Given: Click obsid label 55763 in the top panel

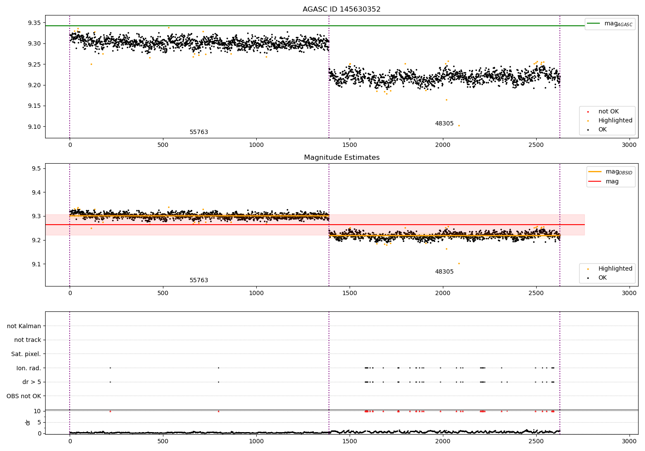Looking at the screenshot, I should tap(199, 132).
